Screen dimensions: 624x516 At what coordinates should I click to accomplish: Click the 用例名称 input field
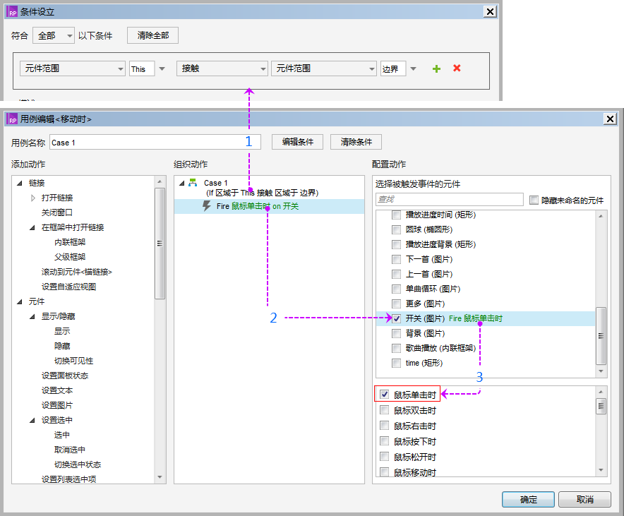coord(155,143)
